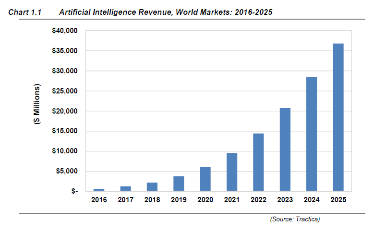Click the Artificial Intelligence Revenue chart title
Image resolution: width=374 pixels, height=230 pixels.
click(x=166, y=12)
